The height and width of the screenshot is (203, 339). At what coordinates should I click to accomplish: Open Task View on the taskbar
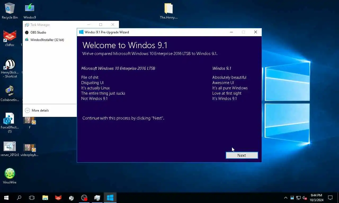pos(32,198)
